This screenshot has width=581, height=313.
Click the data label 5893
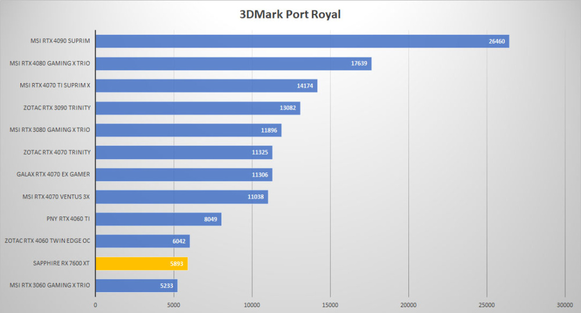177,264
